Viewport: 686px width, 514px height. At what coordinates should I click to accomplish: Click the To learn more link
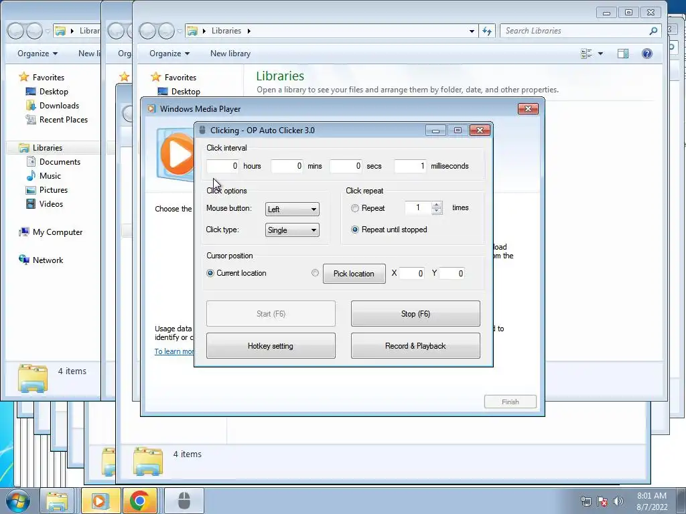coord(174,351)
